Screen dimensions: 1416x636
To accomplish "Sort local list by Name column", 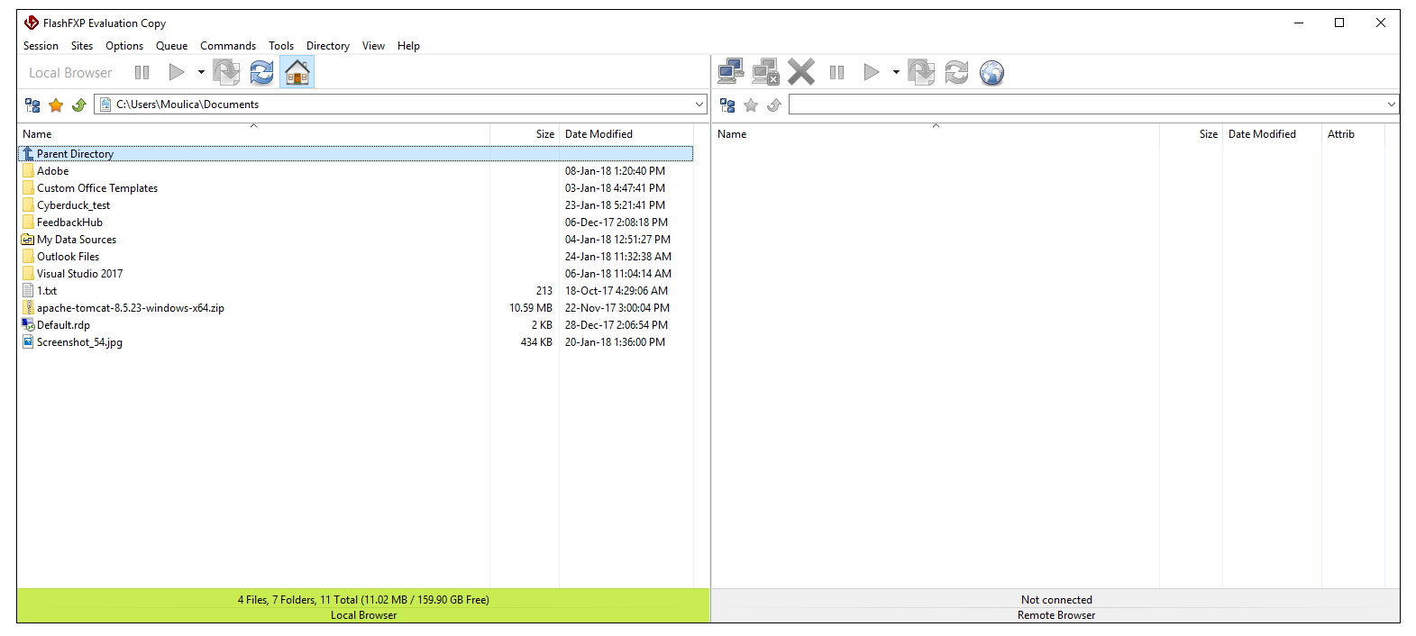I will [253, 134].
